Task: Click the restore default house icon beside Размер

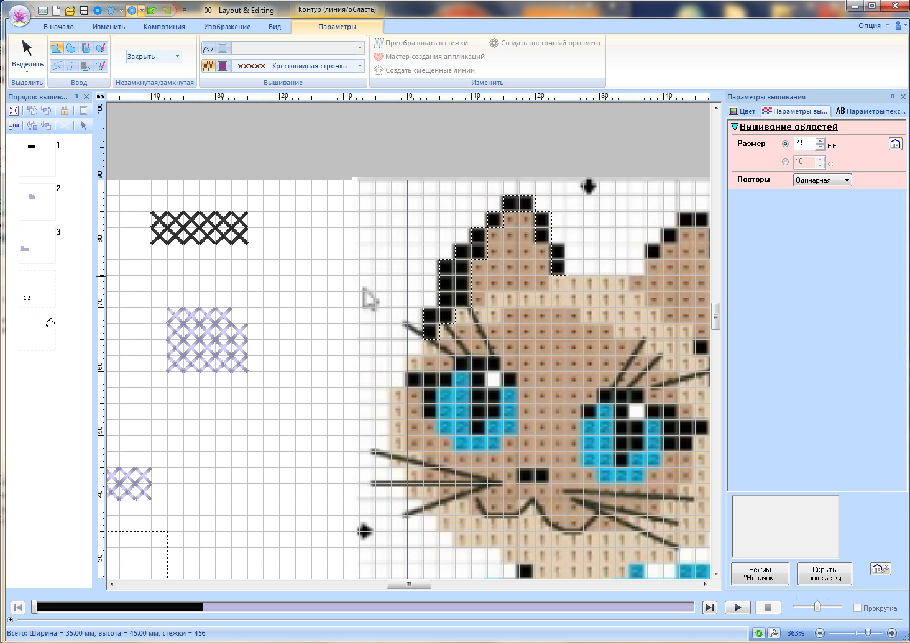Action: [x=895, y=144]
